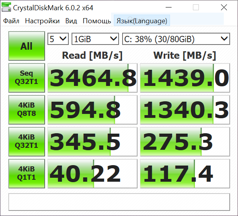
Task: Expand the drive selection dropdown C: 38%
Action: click(176, 39)
